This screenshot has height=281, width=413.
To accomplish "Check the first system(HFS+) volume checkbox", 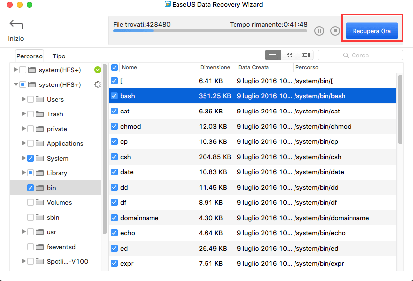I will [23, 70].
